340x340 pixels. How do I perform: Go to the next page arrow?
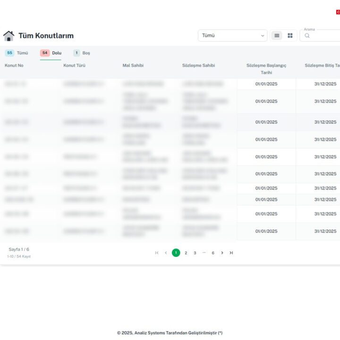(222, 253)
